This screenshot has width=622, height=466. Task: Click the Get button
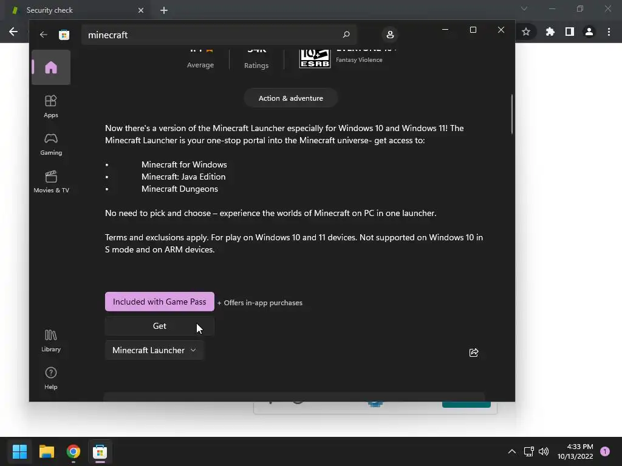pos(160,326)
